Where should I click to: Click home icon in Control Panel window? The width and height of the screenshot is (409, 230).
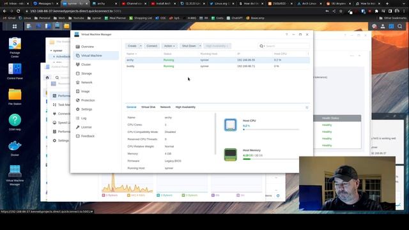point(47,77)
